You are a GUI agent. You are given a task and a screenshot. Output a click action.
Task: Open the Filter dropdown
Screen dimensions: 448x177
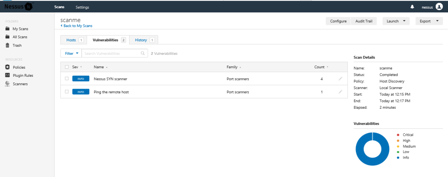pyautogui.click(x=71, y=54)
